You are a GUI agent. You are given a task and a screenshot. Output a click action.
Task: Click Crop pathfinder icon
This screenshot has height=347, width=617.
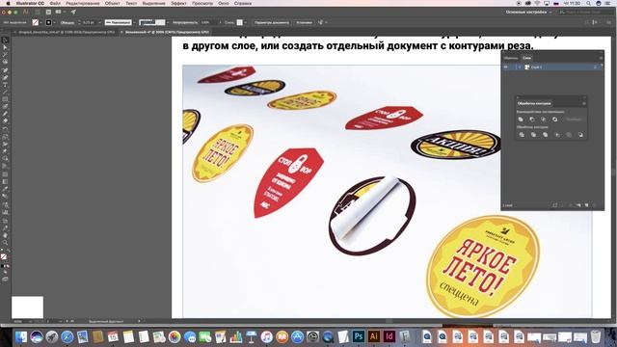pyautogui.click(x=557, y=135)
